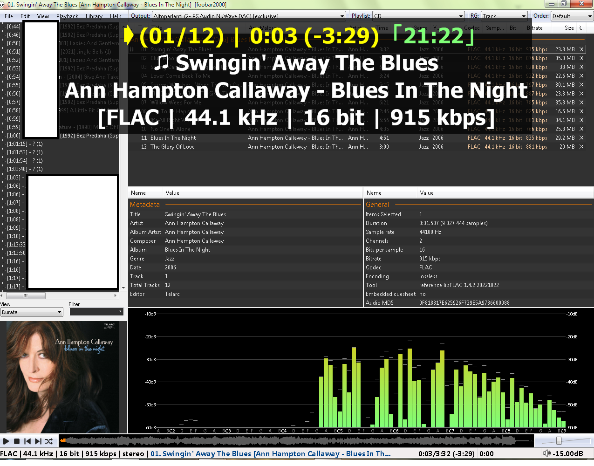Select the [1:13:33] tree node
This screenshot has width=594, height=466.
16,245
